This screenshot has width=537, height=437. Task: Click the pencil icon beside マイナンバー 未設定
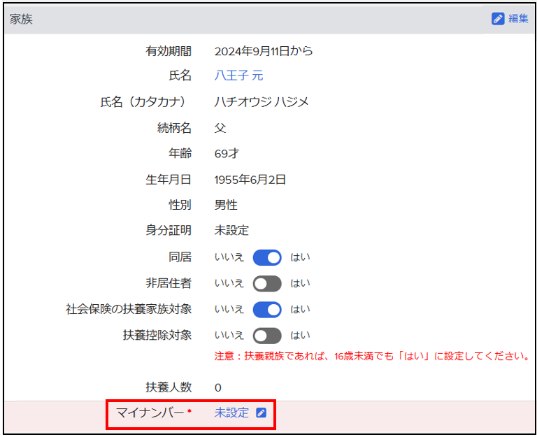pyautogui.click(x=261, y=413)
